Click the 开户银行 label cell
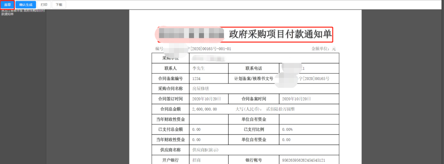 170,160
